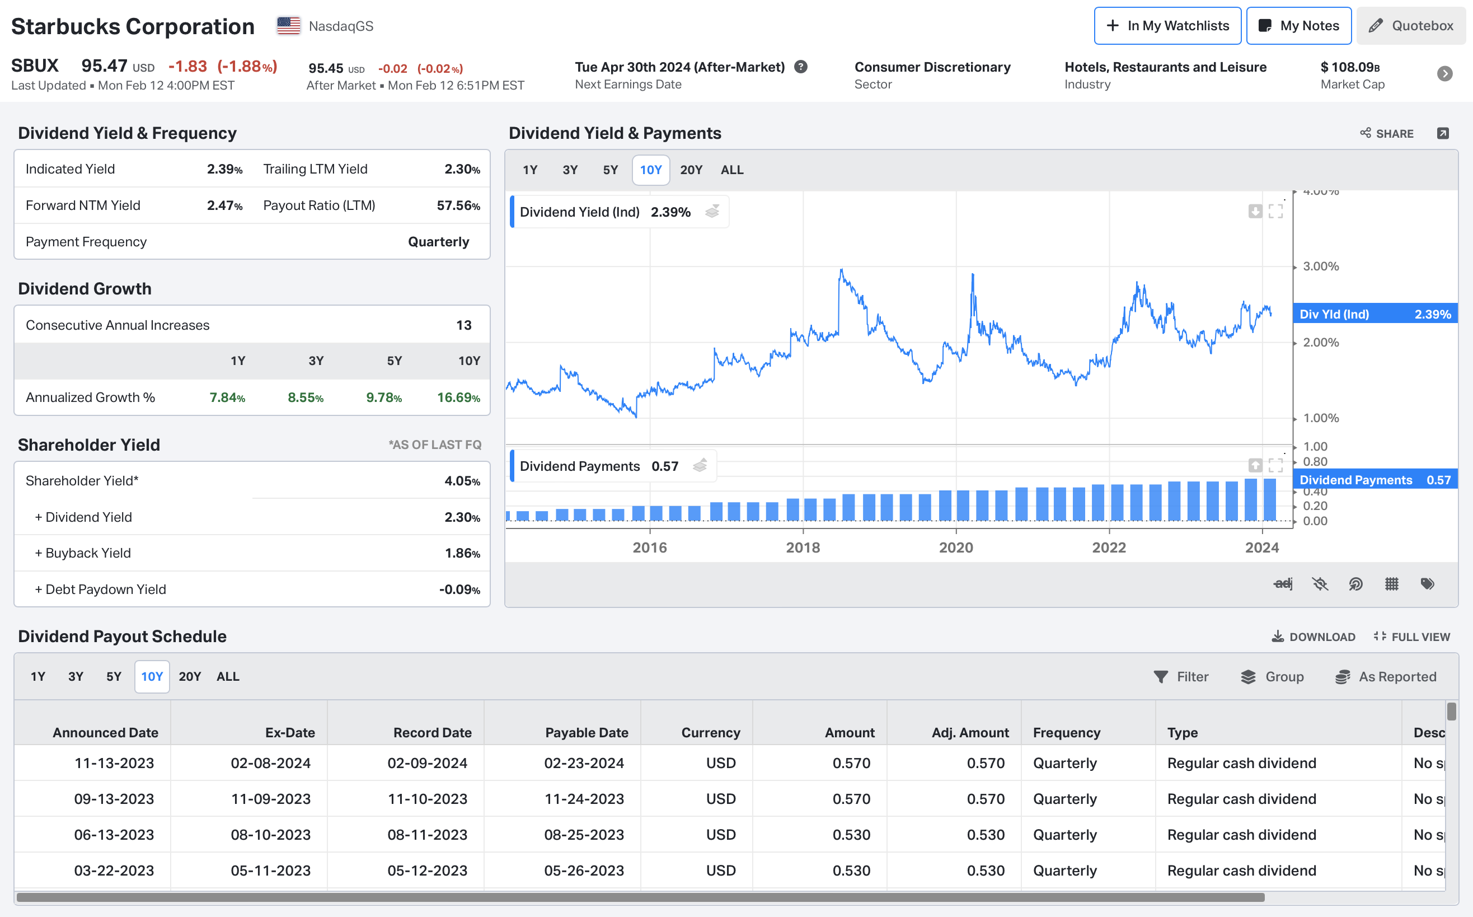Click the 10Y annualized growth 16.69% value
The height and width of the screenshot is (917, 1473).
click(x=458, y=397)
